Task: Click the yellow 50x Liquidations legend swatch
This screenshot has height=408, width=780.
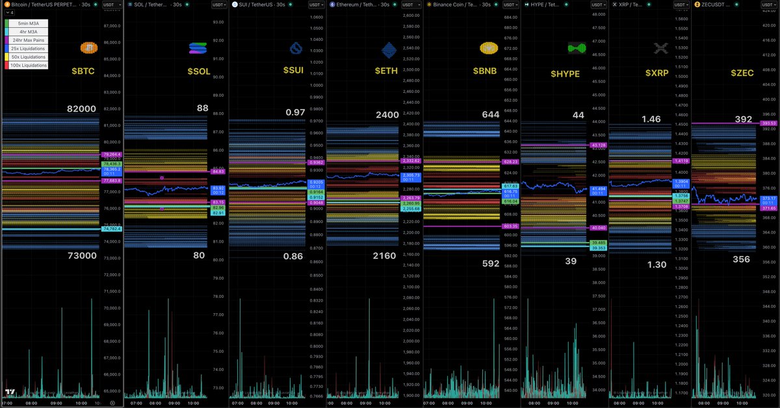Action: [7, 57]
